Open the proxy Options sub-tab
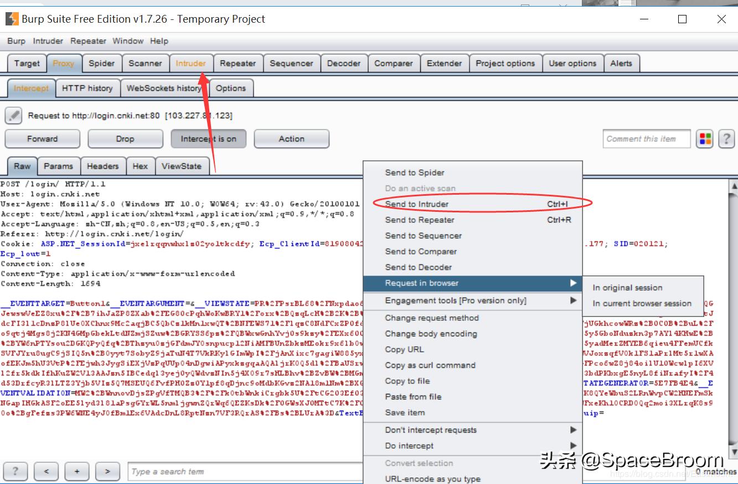Viewport: 738px width, 484px height. click(231, 88)
